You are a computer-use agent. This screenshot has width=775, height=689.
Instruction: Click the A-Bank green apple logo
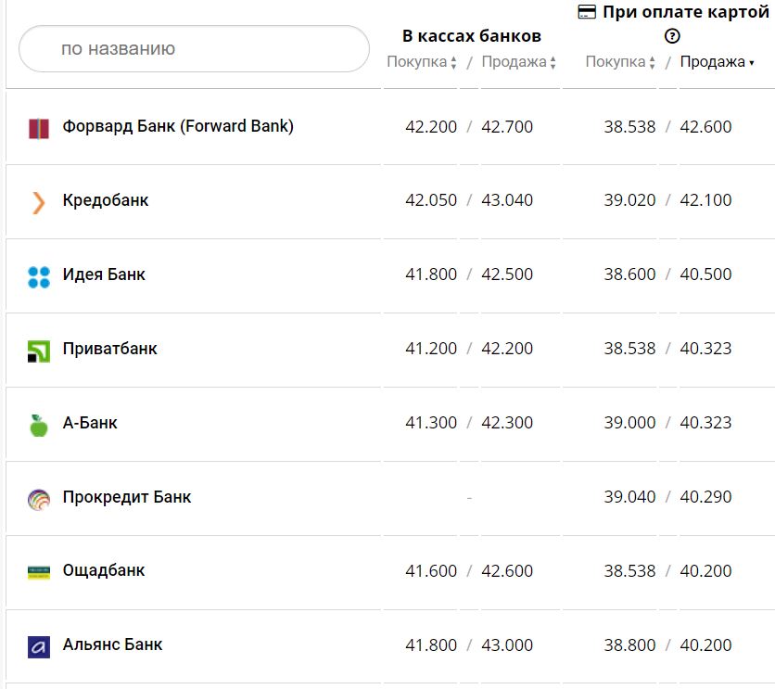pyautogui.click(x=38, y=425)
